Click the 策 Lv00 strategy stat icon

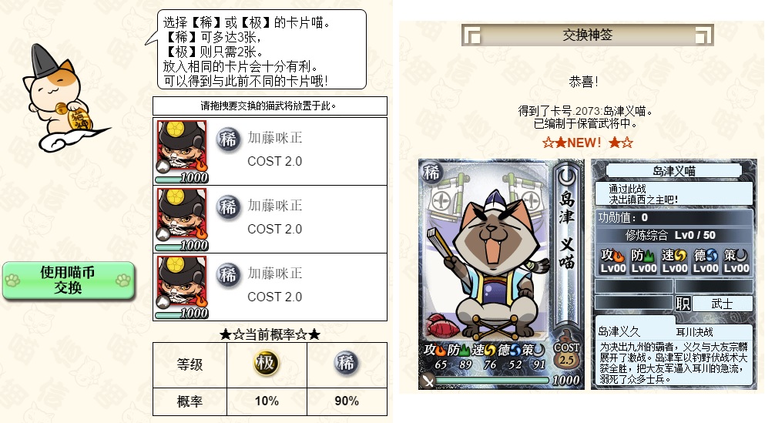pos(736,261)
